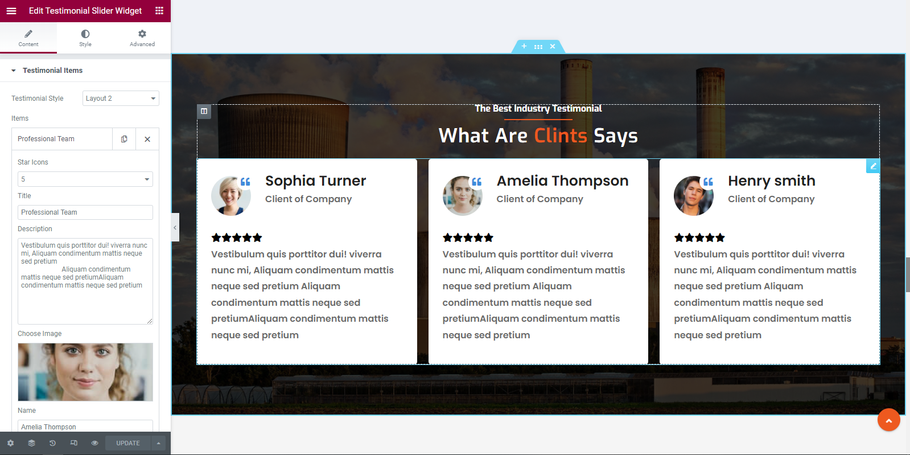Open Responsive Mode icon
The width and height of the screenshot is (910, 455).
pyautogui.click(x=73, y=443)
